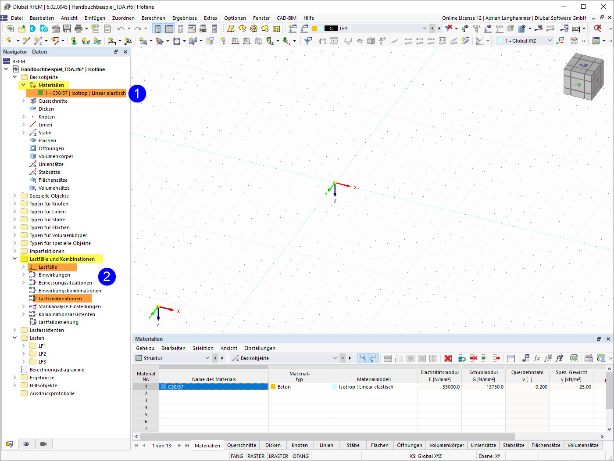Collapse the Lastfälle und Kombinationen folder
This screenshot has width=614, height=461.
point(14,259)
